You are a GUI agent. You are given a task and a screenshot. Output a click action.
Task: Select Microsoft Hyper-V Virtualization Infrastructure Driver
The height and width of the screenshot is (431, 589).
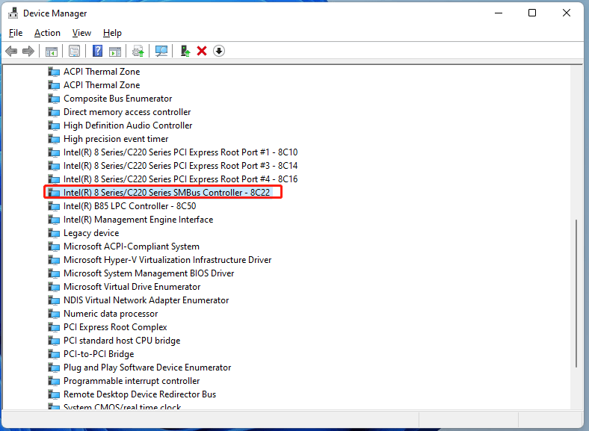point(167,260)
